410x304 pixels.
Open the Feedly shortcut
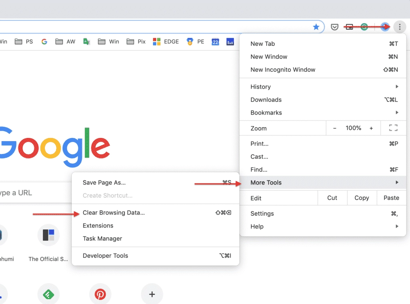coord(48,294)
